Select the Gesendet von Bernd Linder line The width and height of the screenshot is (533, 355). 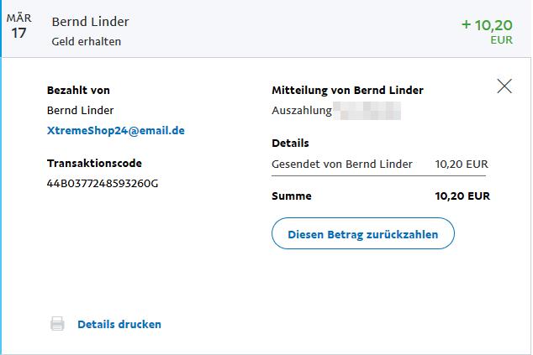coord(342,164)
